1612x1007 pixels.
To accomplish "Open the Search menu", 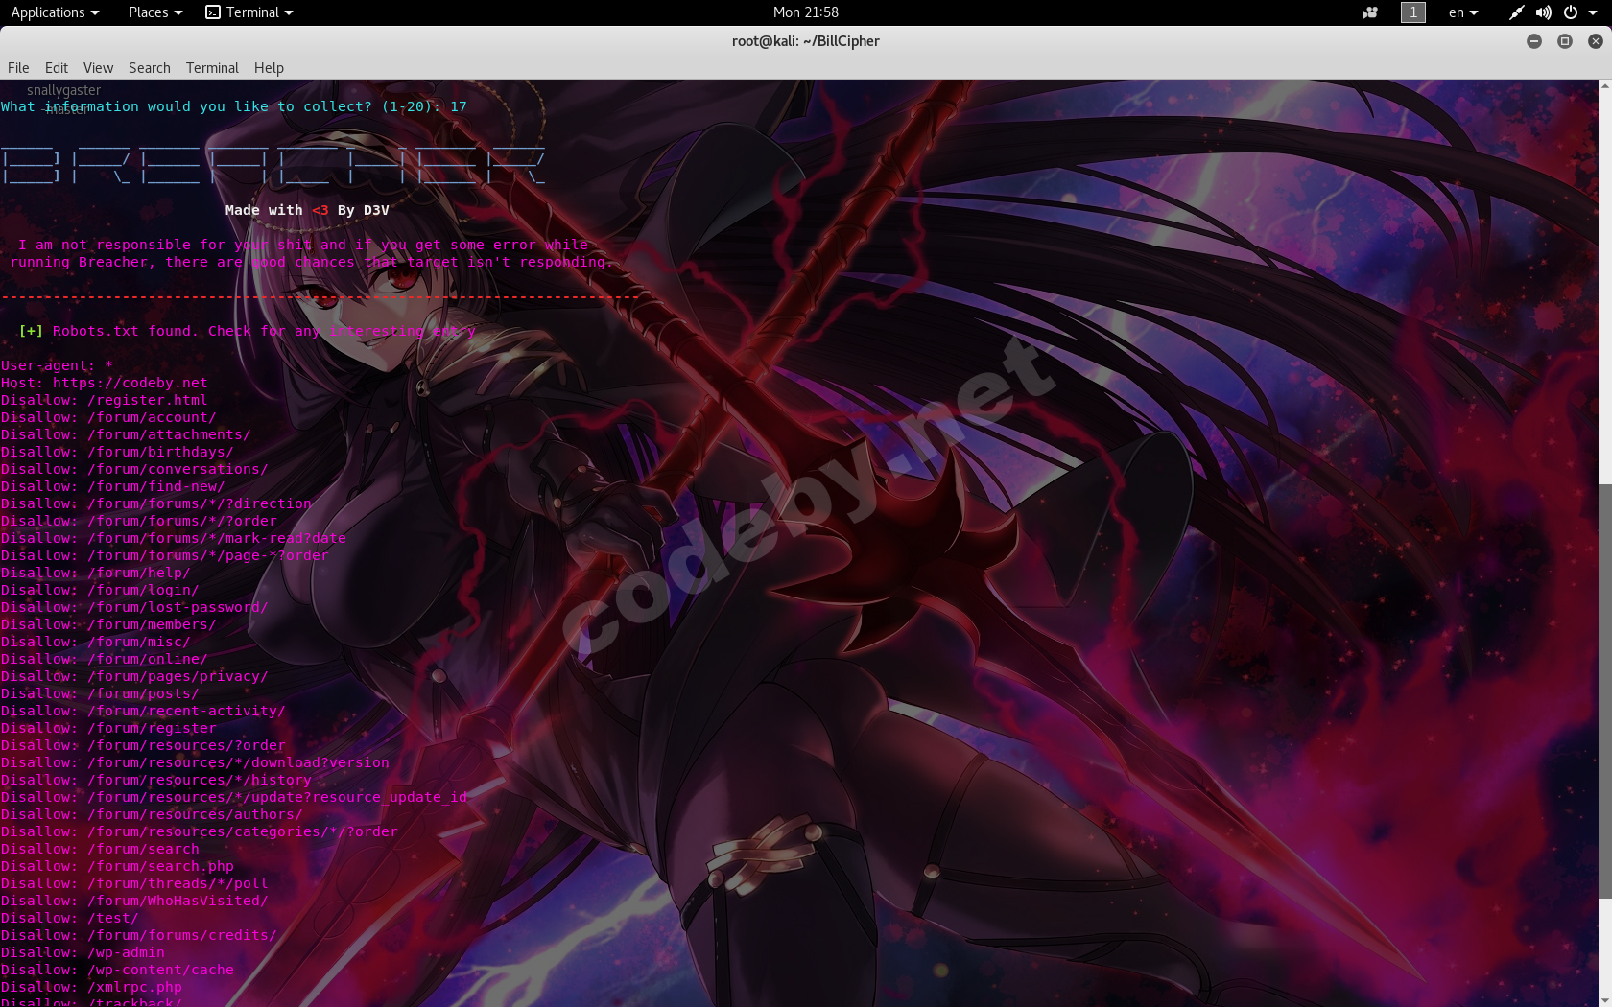I will pos(150,68).
